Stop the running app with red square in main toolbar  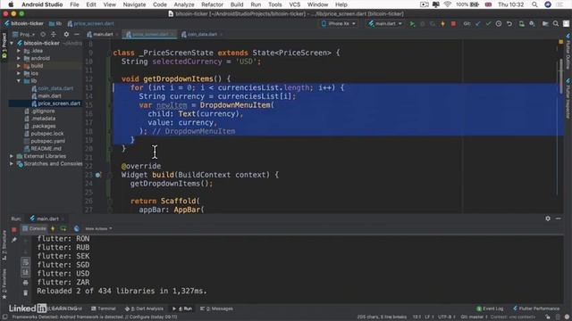453,24
